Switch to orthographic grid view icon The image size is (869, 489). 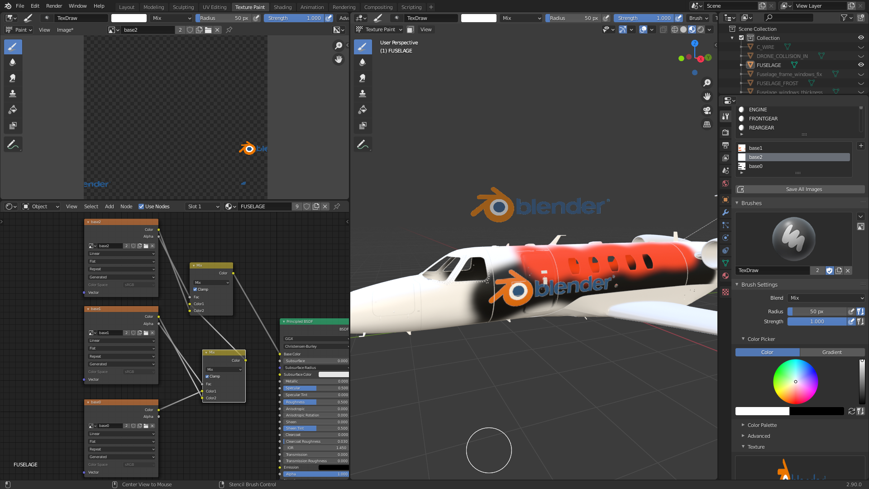point(707,124)
